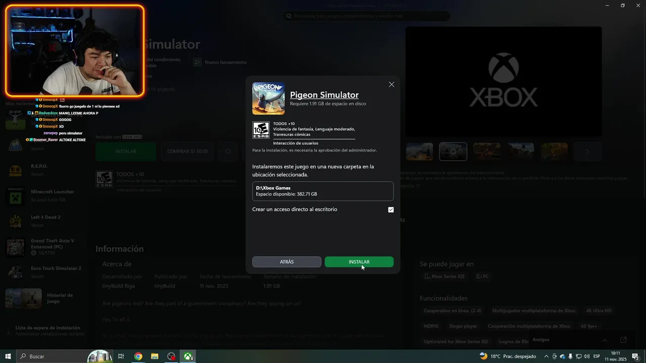Switch the ESP input language
The width and height of the screenshot is (646, 363).
[x=597, y=356]
